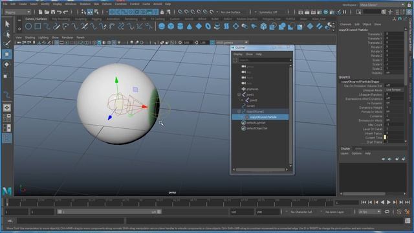
Task: Open the render settings clapper icon
Action: (x=320, y=12)
